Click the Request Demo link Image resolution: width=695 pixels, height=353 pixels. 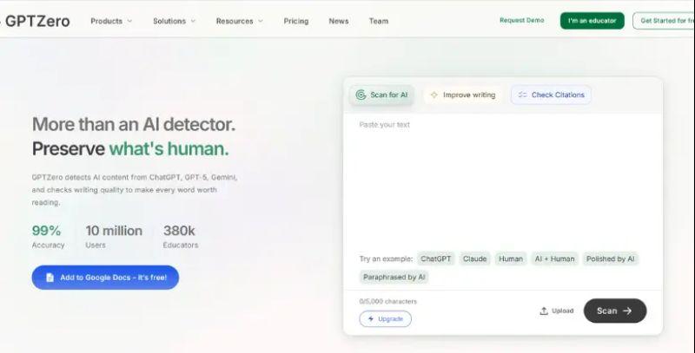[x=522, y=20]
